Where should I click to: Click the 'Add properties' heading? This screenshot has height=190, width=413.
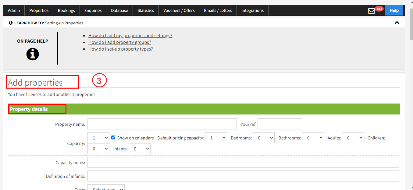click(x=35, y=83)
